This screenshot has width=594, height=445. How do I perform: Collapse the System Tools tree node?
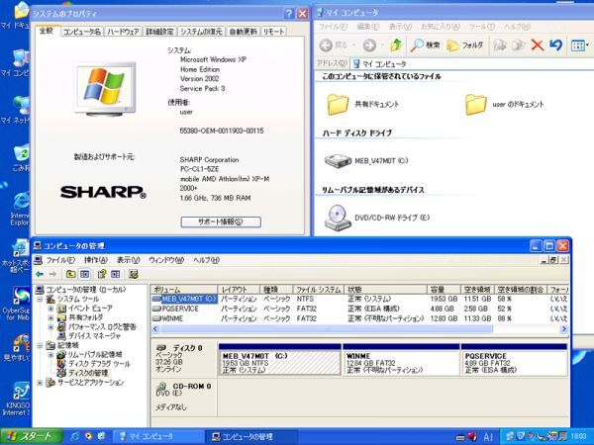[x=41, y=300]
